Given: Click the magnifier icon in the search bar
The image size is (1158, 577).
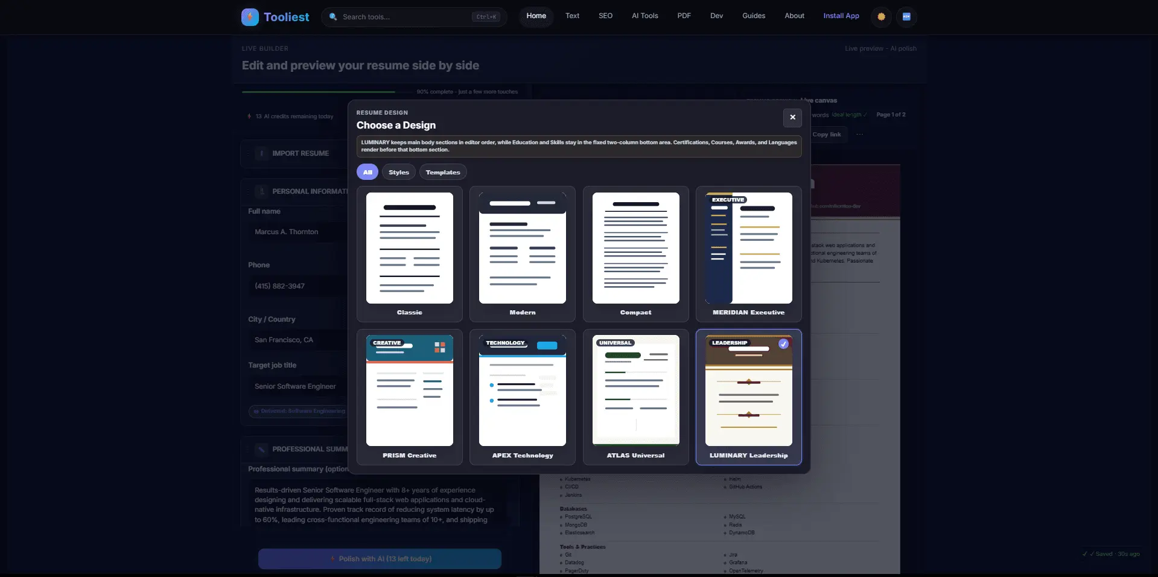Looking at the screenshot, I should coord(333,17).
